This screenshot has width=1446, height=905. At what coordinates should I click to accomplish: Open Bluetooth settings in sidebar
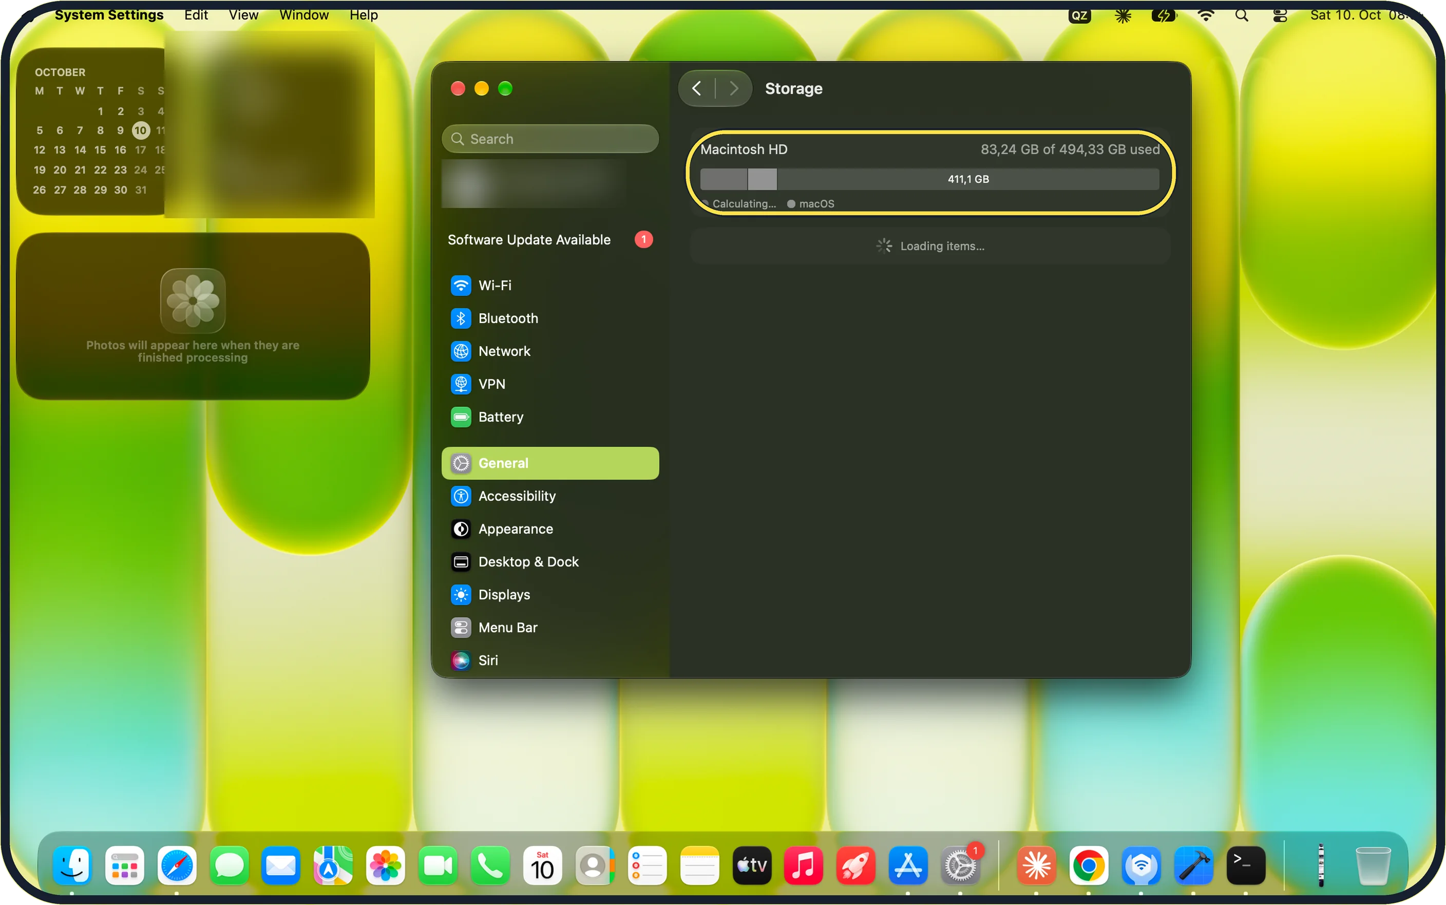[550, 318]
